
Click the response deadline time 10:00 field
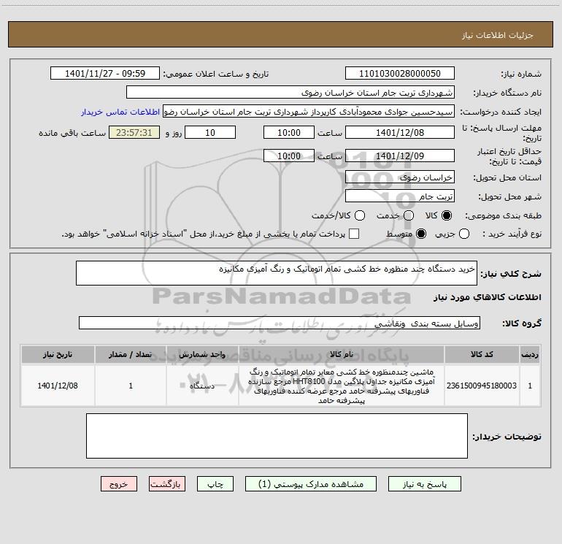289,132
